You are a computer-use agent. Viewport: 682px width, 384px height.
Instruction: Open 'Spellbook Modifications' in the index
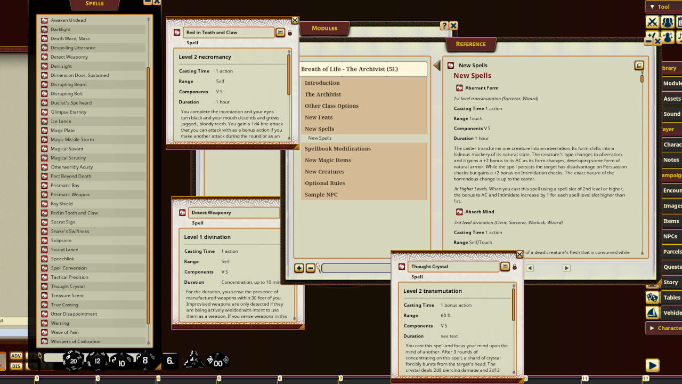(x=338, y=148)
